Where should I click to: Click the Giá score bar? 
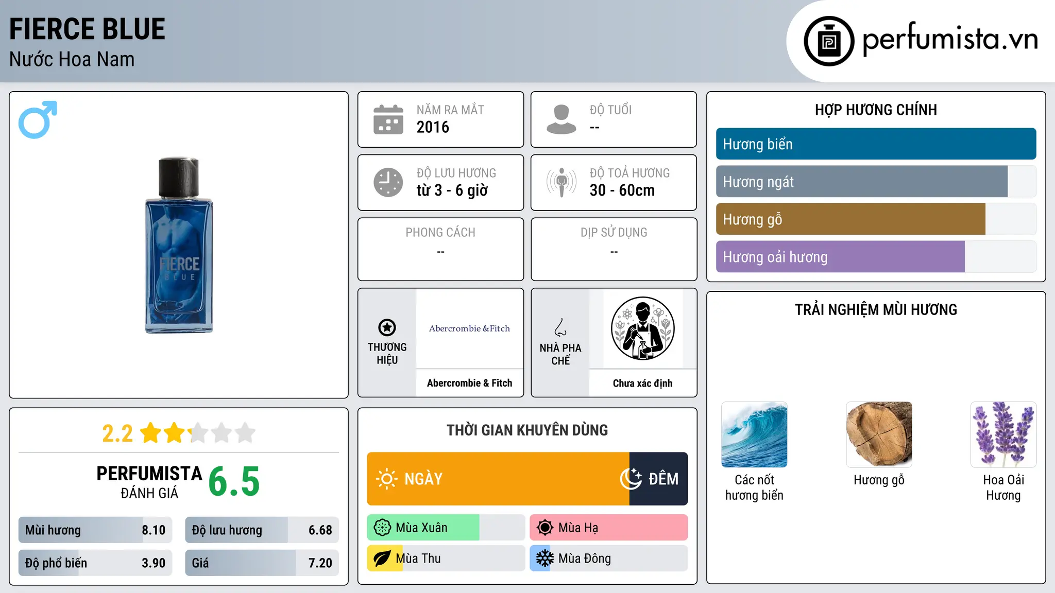coord(262,563)
